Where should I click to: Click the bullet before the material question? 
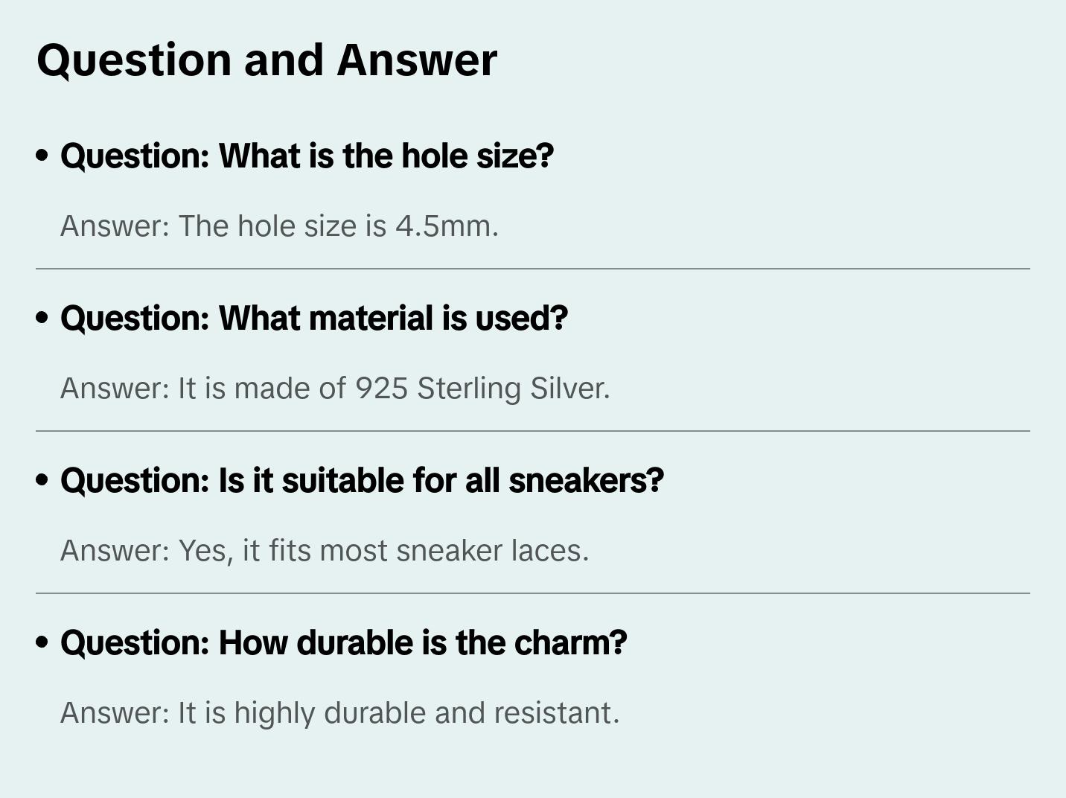(42, 319)
